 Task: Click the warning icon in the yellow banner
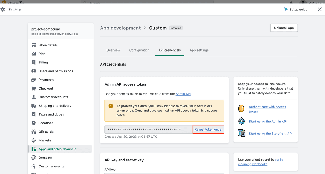(111, 106)
